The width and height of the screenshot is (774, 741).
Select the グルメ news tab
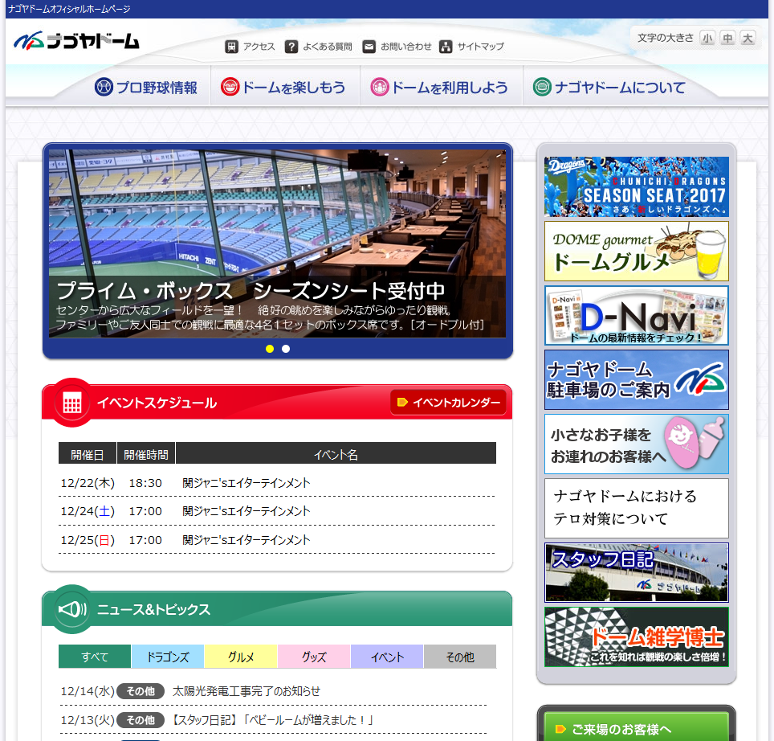point(241,657)
